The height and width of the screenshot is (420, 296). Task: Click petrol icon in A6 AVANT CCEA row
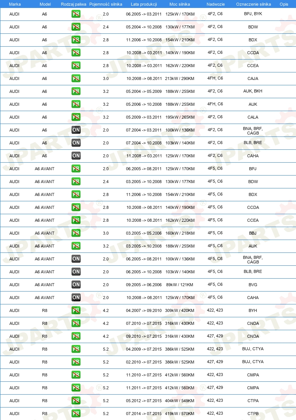76,220
